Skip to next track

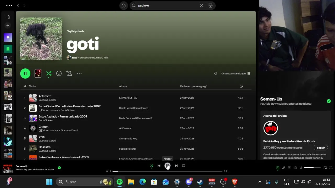[176, 166]
